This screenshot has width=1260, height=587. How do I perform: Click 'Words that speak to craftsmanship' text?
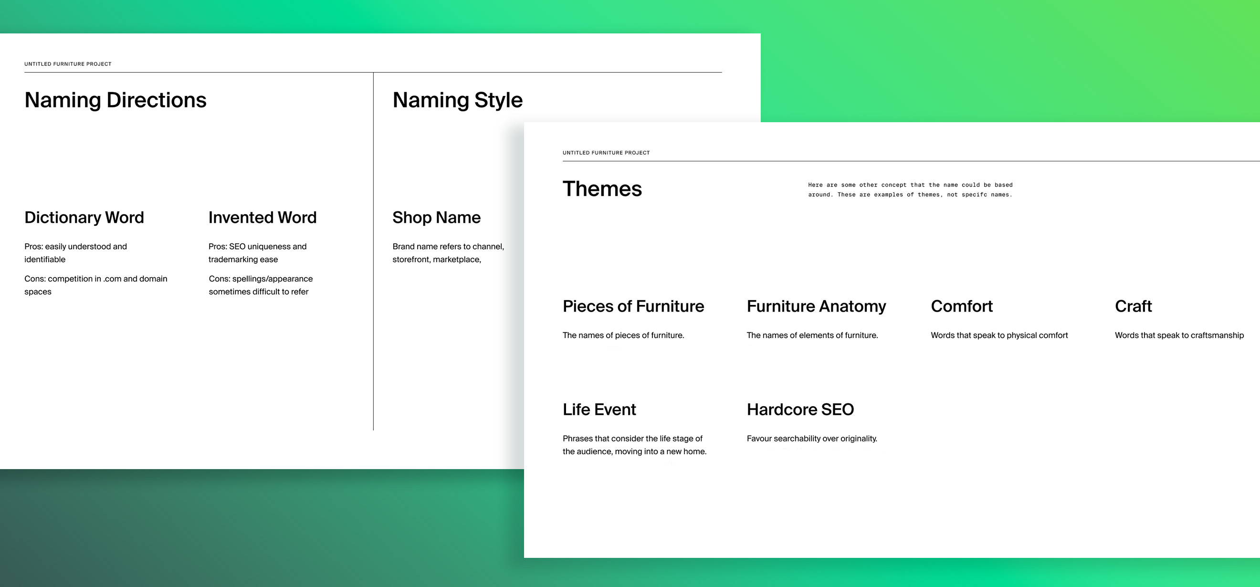(1179, 335)
